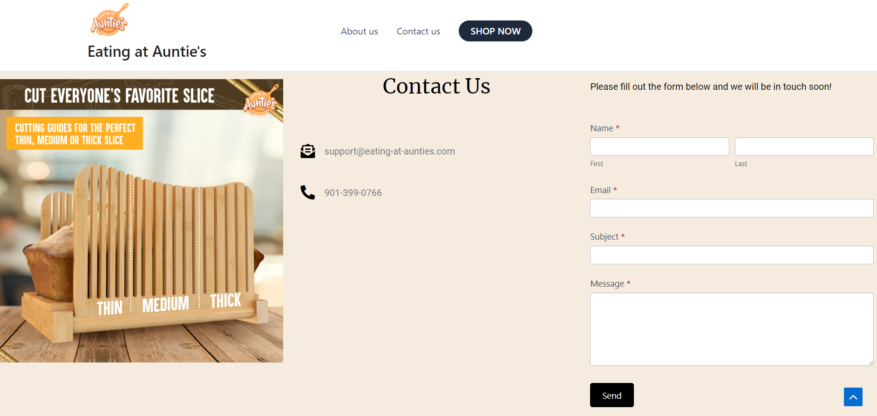The height and width of the screenshot is (416, 877).
Task: Click into the Email input field
Action: 732,208
